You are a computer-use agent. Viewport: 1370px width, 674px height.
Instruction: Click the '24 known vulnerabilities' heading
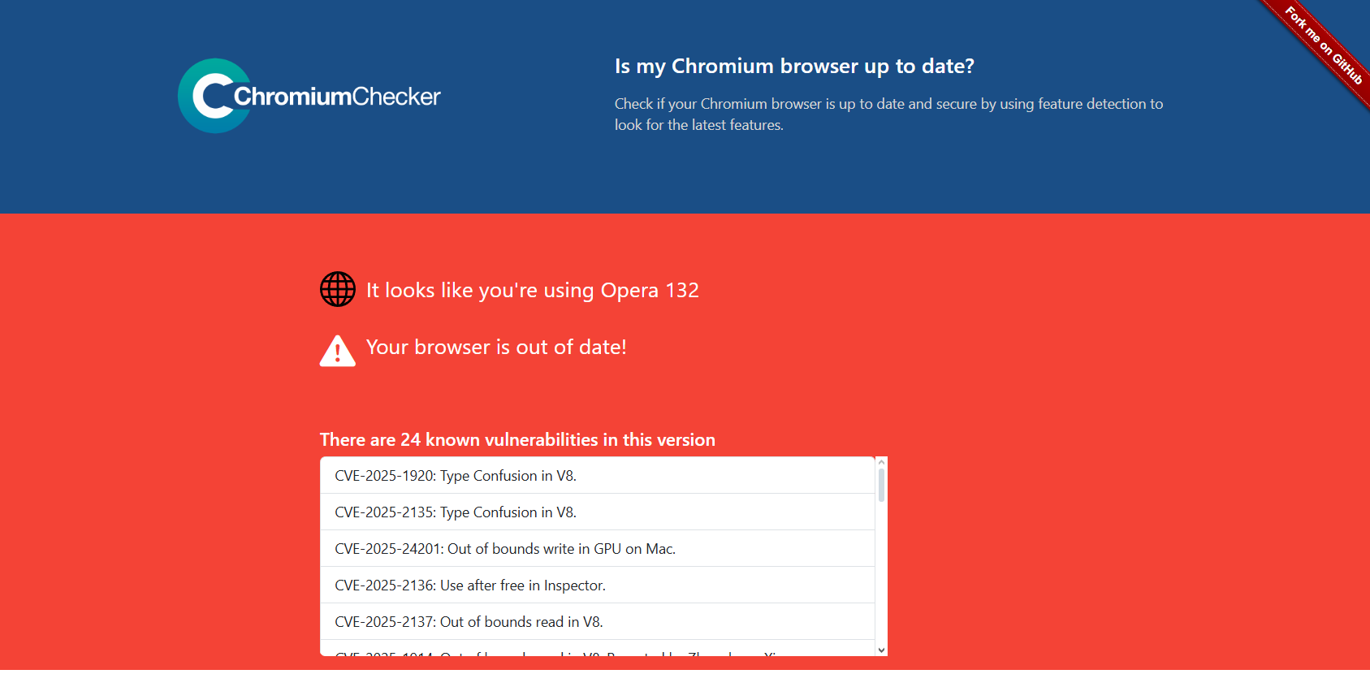[517, 439]
